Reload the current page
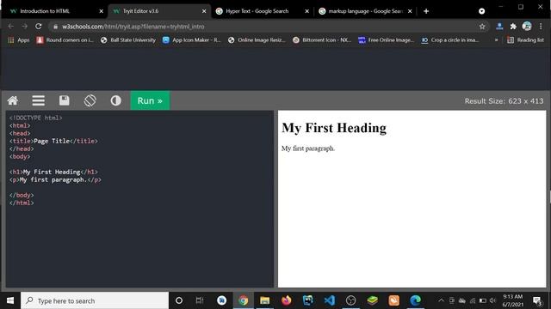This screenshot has width=551, height=309. click(38, 27)
